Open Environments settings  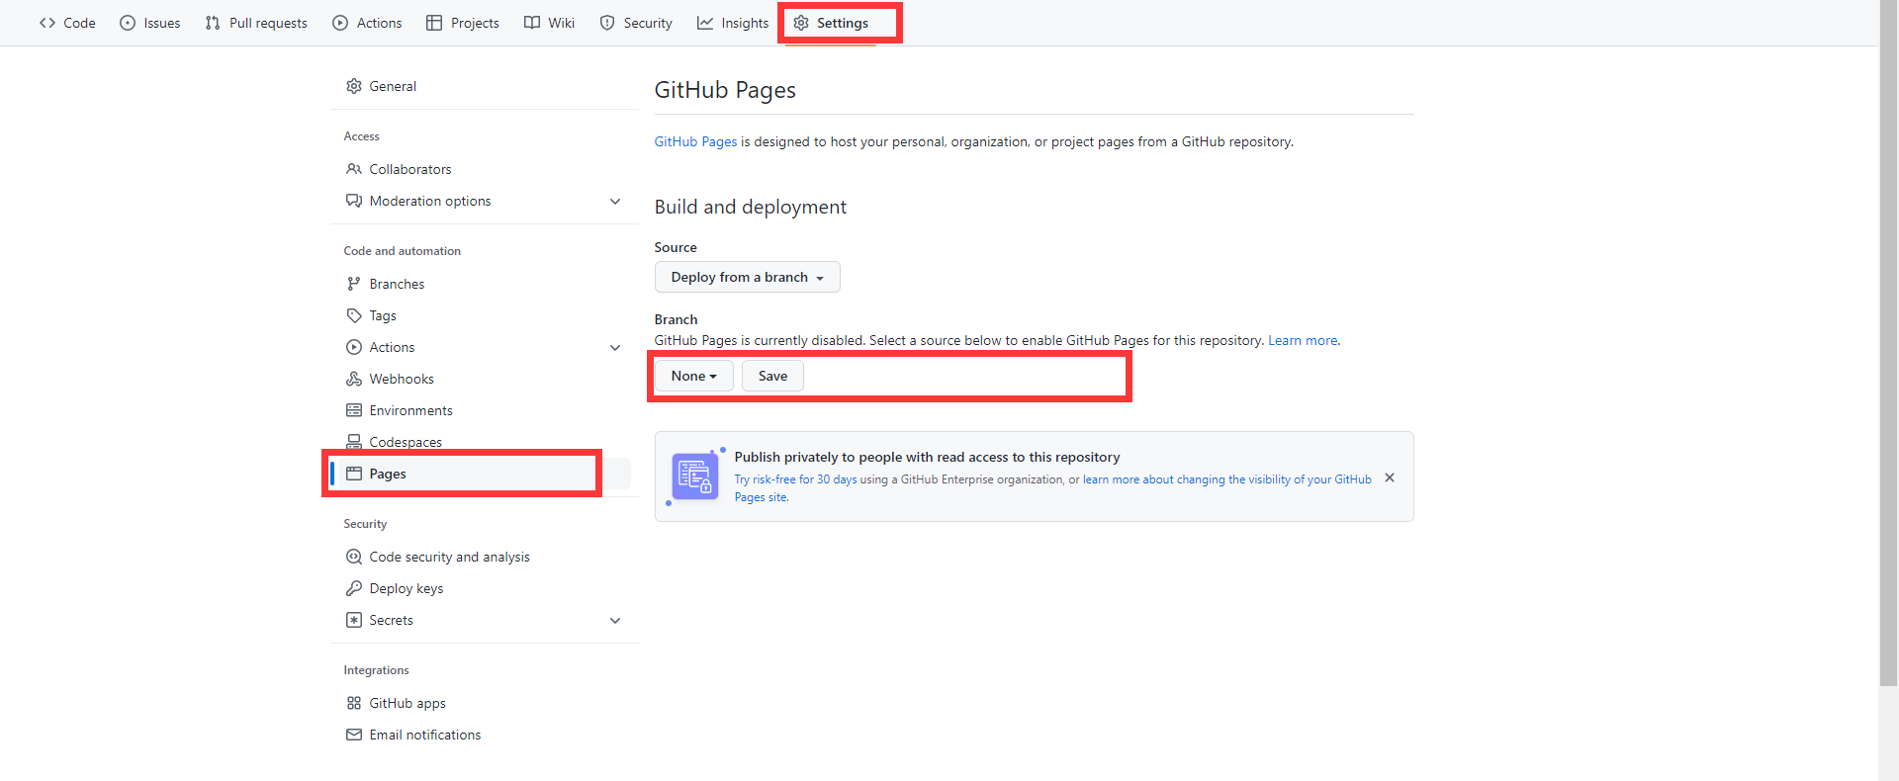(484, 410)
